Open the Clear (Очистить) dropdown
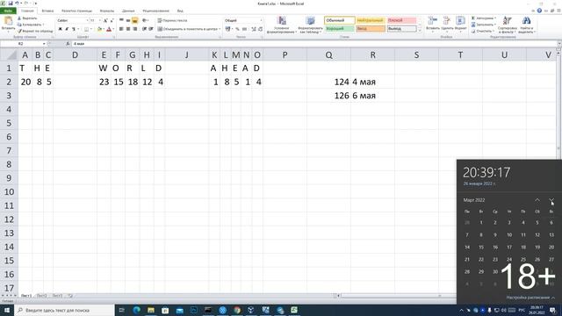Screen dimensions: 562x316 tap(482, 32)
